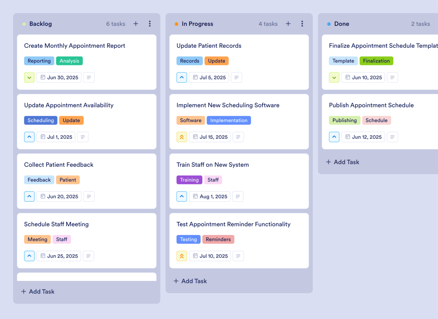The image size is (438, 319).
Task: Open the calendar on Update Patient Records card
Action: (209, 77)
